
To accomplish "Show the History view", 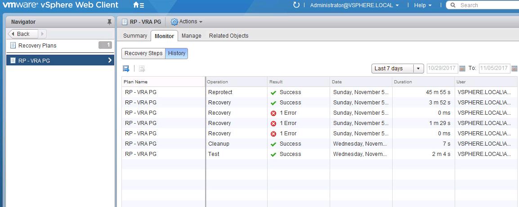I will pos(176,53).
